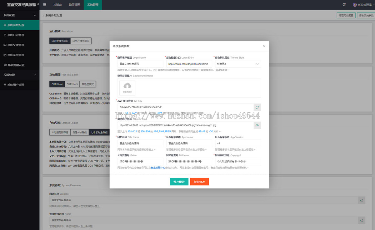Image resolution: width=375 pixels, height=230 pixels.
Task: Open the 备案管理中心 link
Action: (158, 168)
